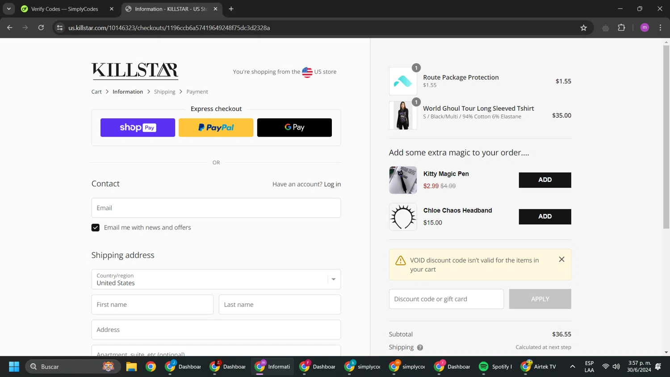Image resolution: width=670 pixels, height=377 pixels.
Task: Switch to the Informati taskbar Chrome window
Action: click(x=272, y=367)
